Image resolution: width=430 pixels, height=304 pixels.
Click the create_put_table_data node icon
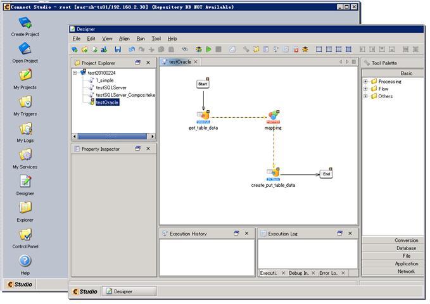click(x=273, y=173)
